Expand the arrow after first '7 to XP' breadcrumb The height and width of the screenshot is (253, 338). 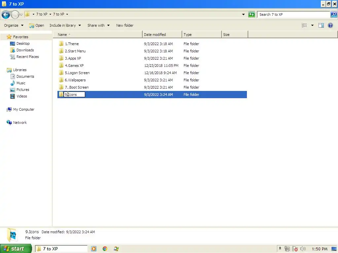pyautogui.click(x=50, y=14)
